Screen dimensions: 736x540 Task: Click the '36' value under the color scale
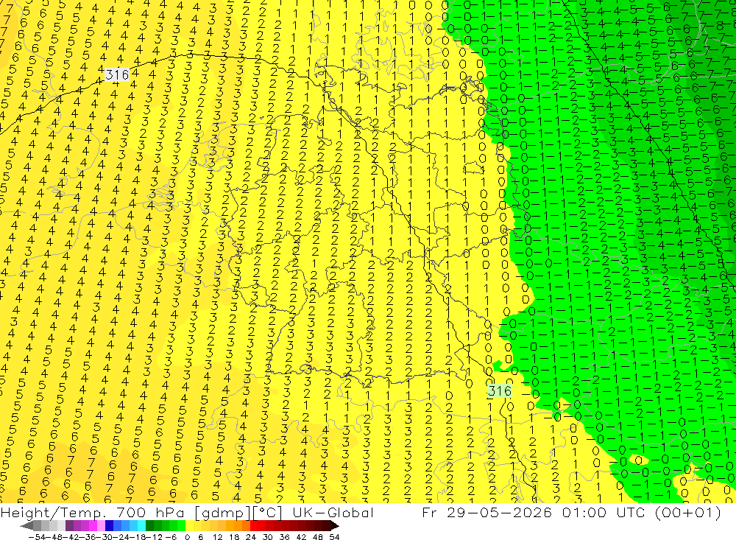pos(284,537)
